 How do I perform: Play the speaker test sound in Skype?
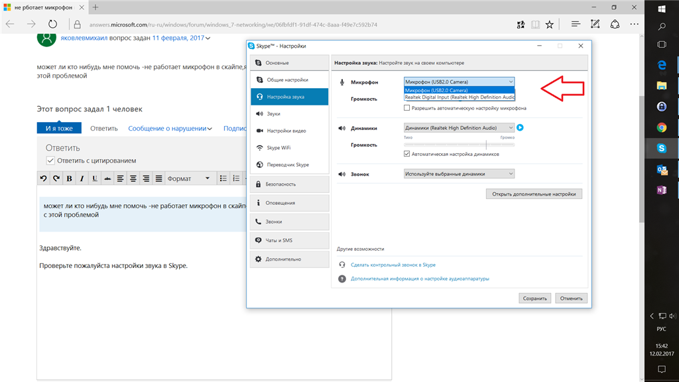520,128
